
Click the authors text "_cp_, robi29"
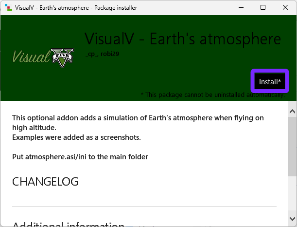click(x=102, y=54)
